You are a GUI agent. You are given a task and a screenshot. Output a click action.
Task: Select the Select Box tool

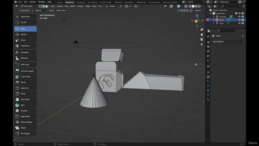(x=25, y=17)
